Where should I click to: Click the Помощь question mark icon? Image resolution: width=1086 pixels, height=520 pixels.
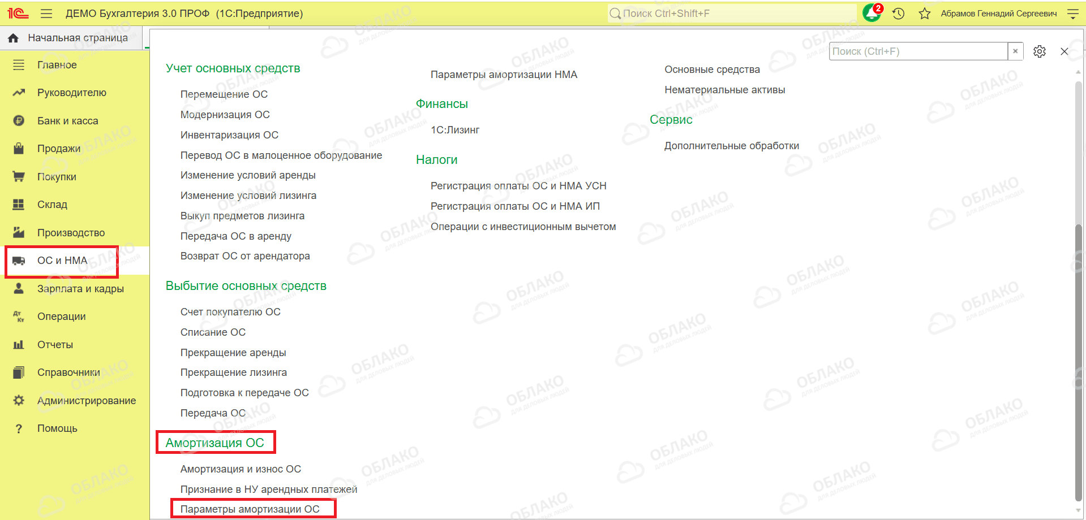(x=19, y=428)
